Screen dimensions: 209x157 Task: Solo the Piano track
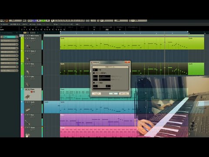[29, 89]
